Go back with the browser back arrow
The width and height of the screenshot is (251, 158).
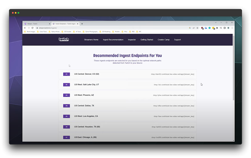coord(25,28)
